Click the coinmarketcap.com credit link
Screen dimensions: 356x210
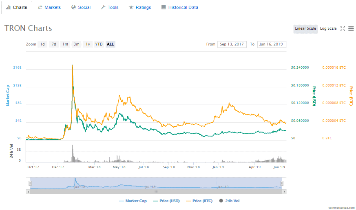341,208
